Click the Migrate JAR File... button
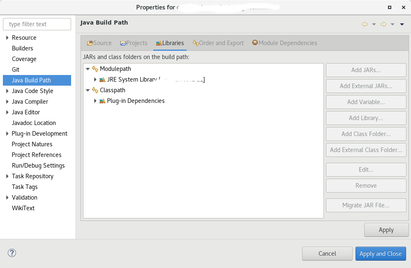The width and height of the screenshot is (411, 268). 366,205
